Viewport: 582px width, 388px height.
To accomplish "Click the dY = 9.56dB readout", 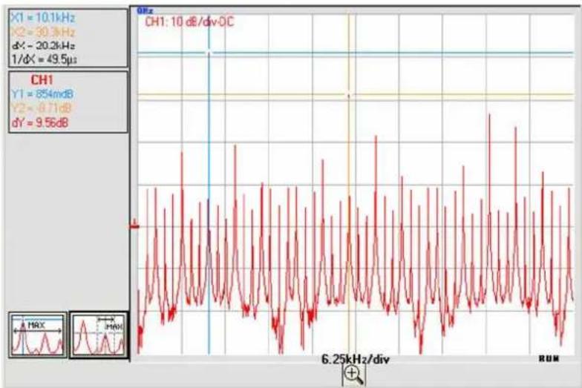I will [x=40, y=122].
